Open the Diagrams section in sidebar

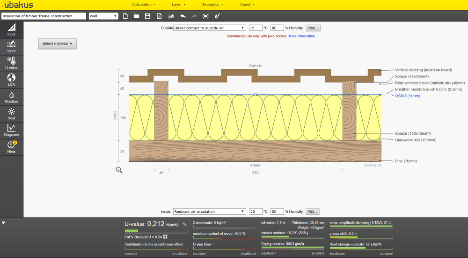pyautogui.click(x=11, y=130)
